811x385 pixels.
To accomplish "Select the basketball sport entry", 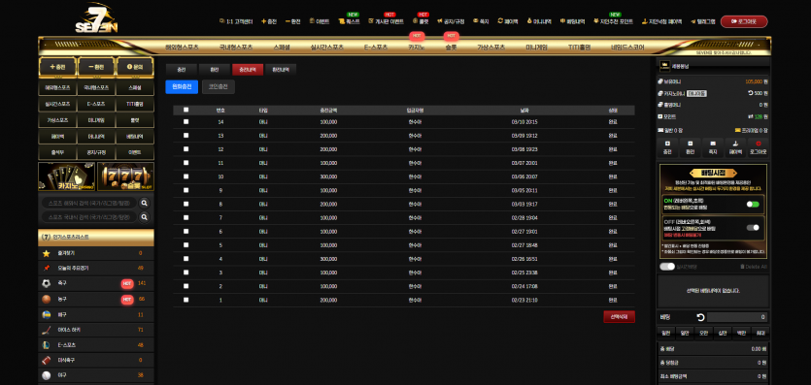I will click(x=96, y=300).
